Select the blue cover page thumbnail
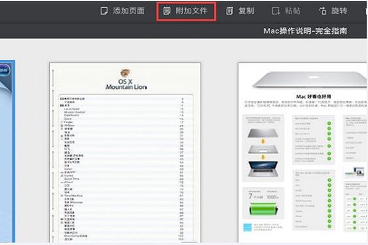368x245 pixels. tap(7, 151)
